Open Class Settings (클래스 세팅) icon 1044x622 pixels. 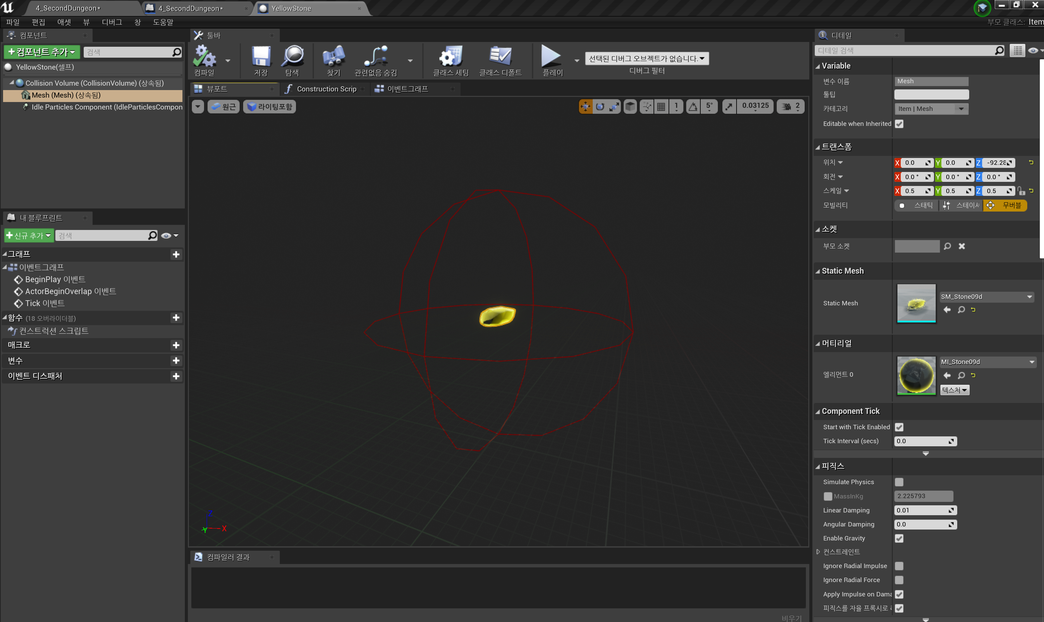[x=451, y=56]
